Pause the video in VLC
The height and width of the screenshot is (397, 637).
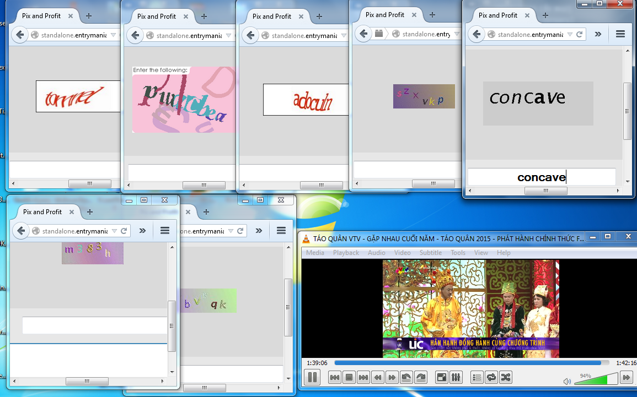(x=312, y=377)
